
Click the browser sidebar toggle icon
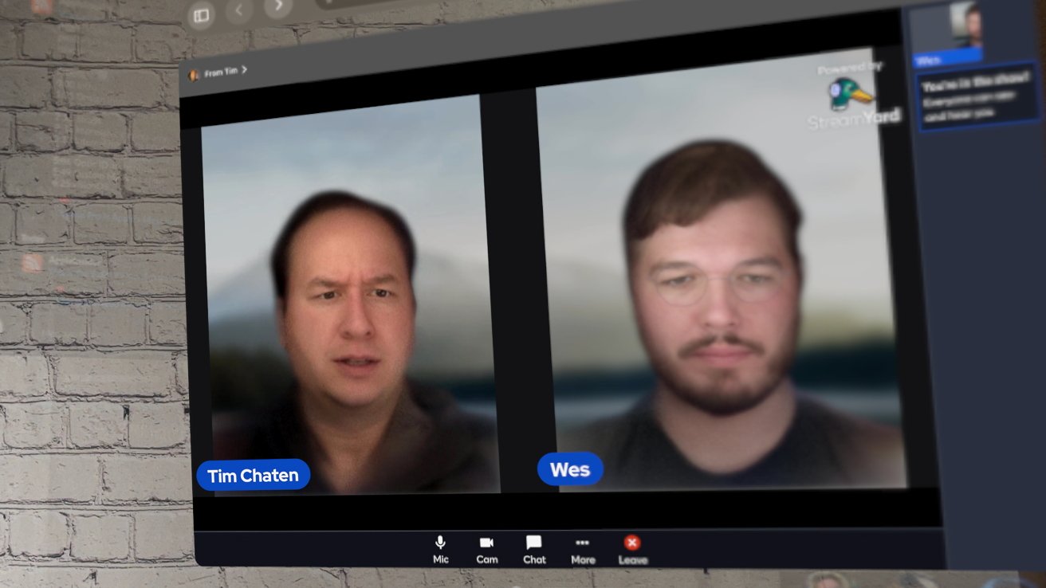tap(201, 15)
